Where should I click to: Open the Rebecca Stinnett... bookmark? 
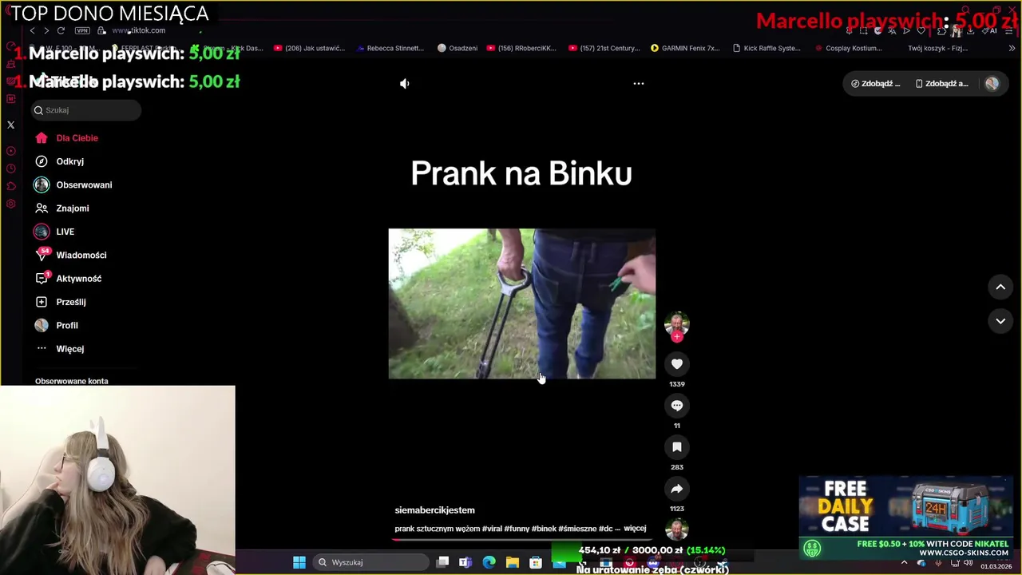[x=390, y=48]
